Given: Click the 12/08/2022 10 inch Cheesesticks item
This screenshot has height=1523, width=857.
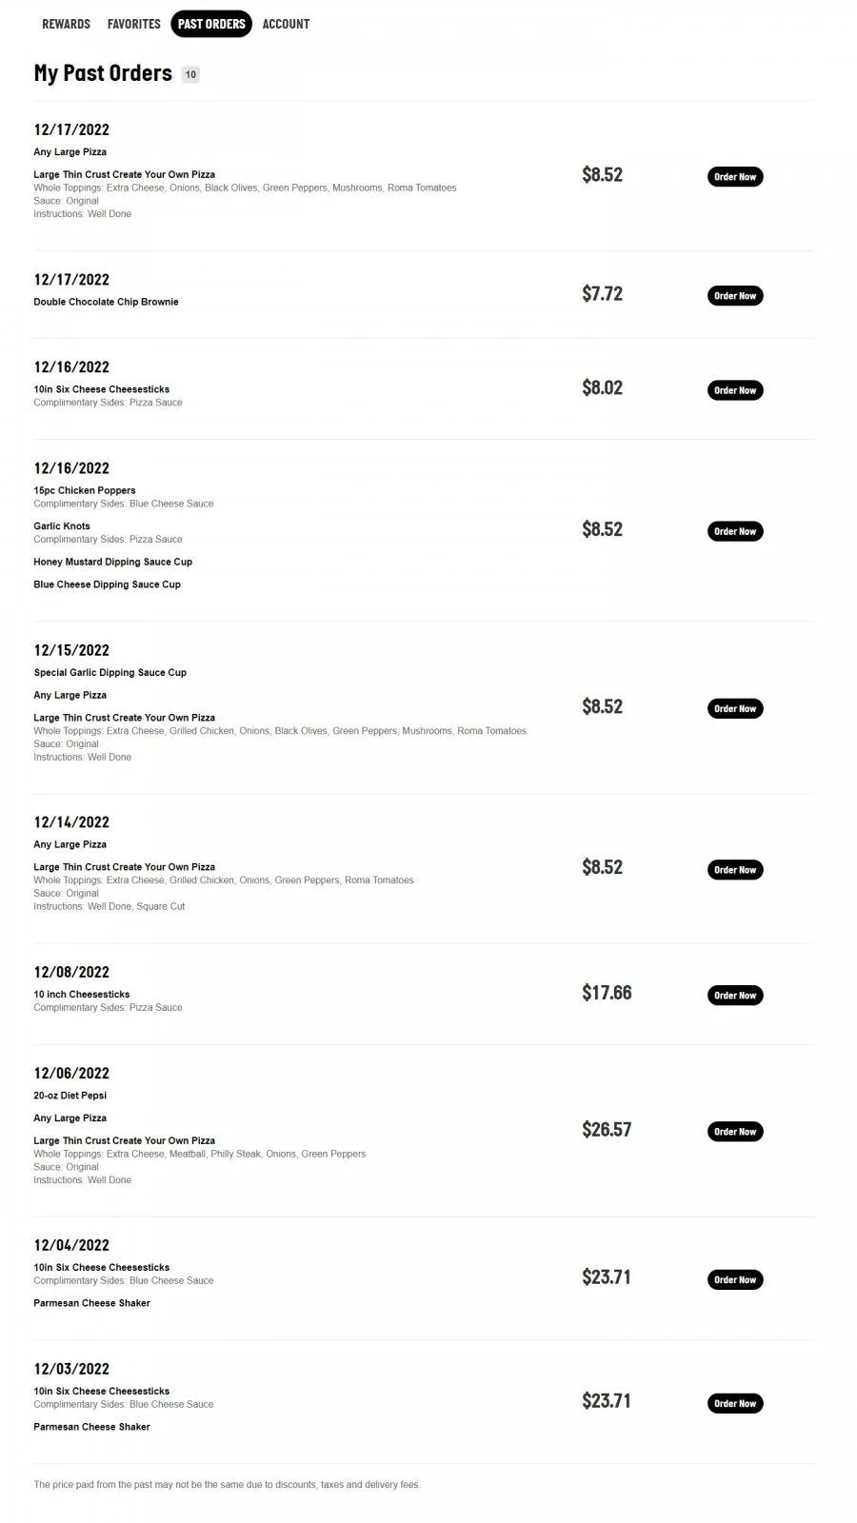Looking at the screenshot, I should pyautogui.click(x=82, y=995).
